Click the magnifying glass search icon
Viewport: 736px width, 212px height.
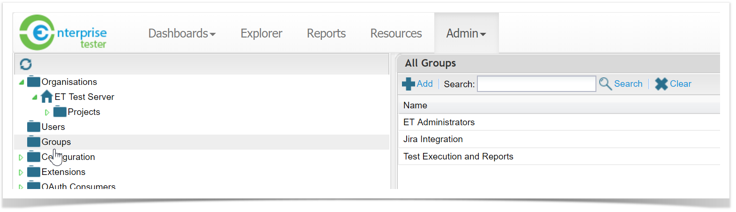pos(605,84)
